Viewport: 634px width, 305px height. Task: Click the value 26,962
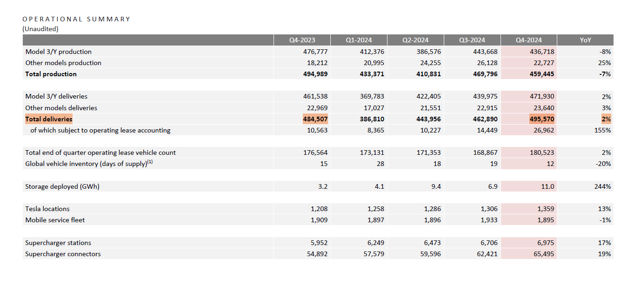pyautogui.click(x=544, y=130)
